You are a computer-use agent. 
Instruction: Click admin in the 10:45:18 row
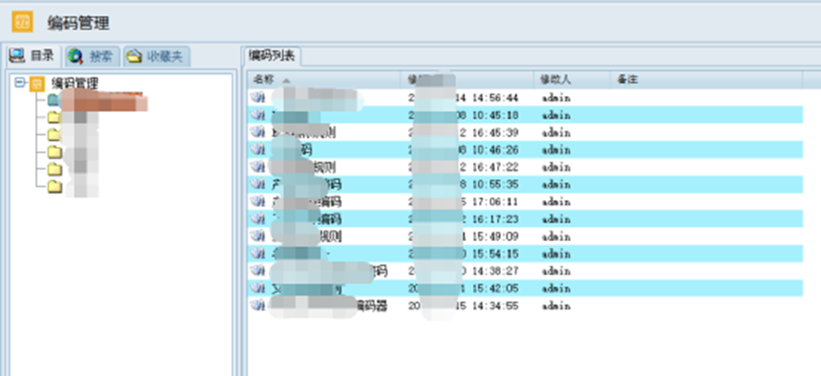[x=556, y=115]
